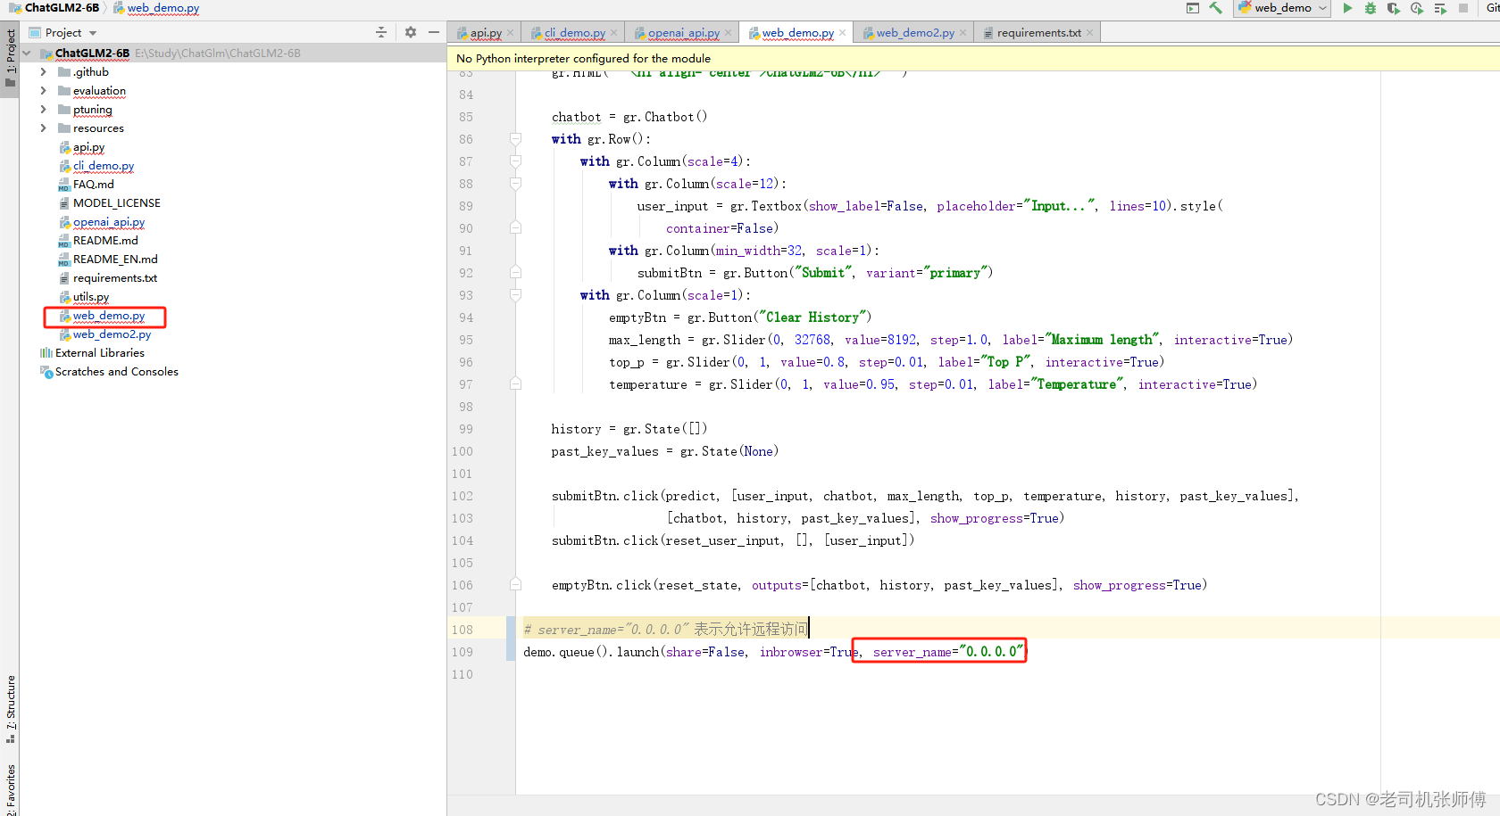Select README.md in the project tree
Viewport: 1500px width, 816px height.
105,241
